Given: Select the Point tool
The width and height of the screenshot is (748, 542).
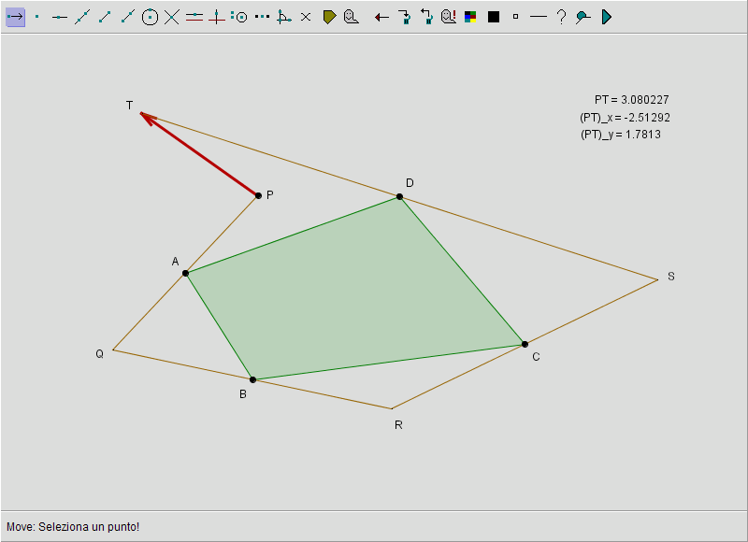Looking at the screenshot, I should pyautogui.click(x=37, y=17).
